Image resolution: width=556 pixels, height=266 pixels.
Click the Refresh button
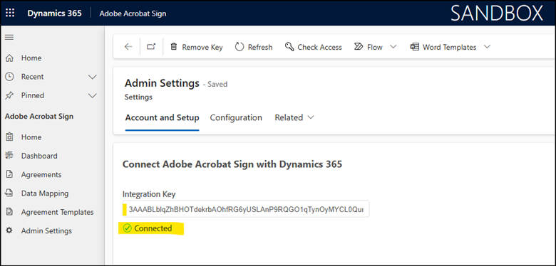254,47
